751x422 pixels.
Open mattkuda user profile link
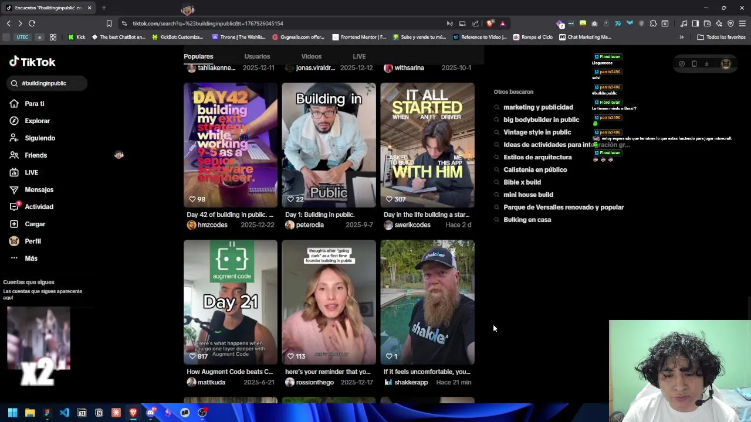pyautogui.click(x=206, y=382)
